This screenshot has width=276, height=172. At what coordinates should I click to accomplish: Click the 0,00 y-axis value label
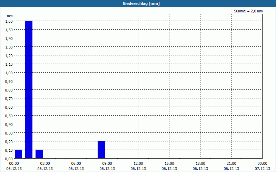pyautogui.click(x=9, y=159)
